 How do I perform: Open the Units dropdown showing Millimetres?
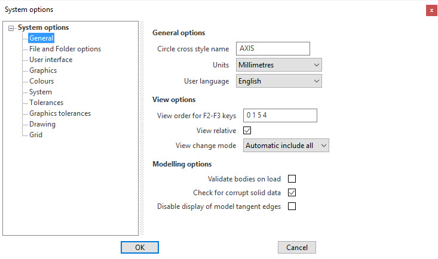tap(279, 65)
